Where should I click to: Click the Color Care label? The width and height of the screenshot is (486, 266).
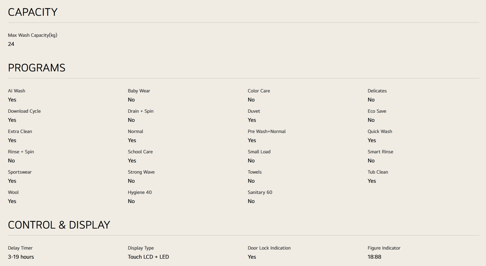(259, 91)
